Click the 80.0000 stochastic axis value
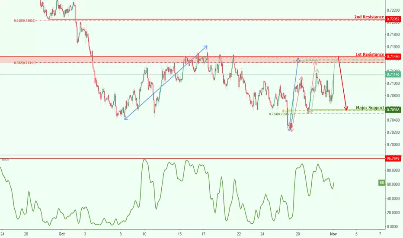Screen dimensions: 403x238 click(393, 170)
